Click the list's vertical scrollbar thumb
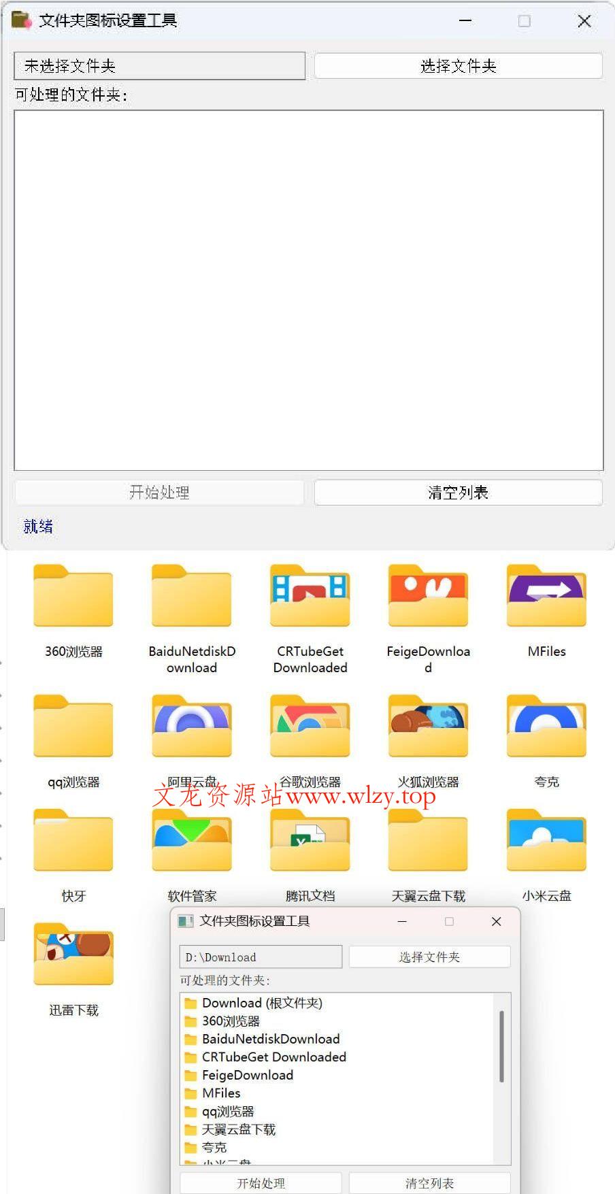 502,1046
